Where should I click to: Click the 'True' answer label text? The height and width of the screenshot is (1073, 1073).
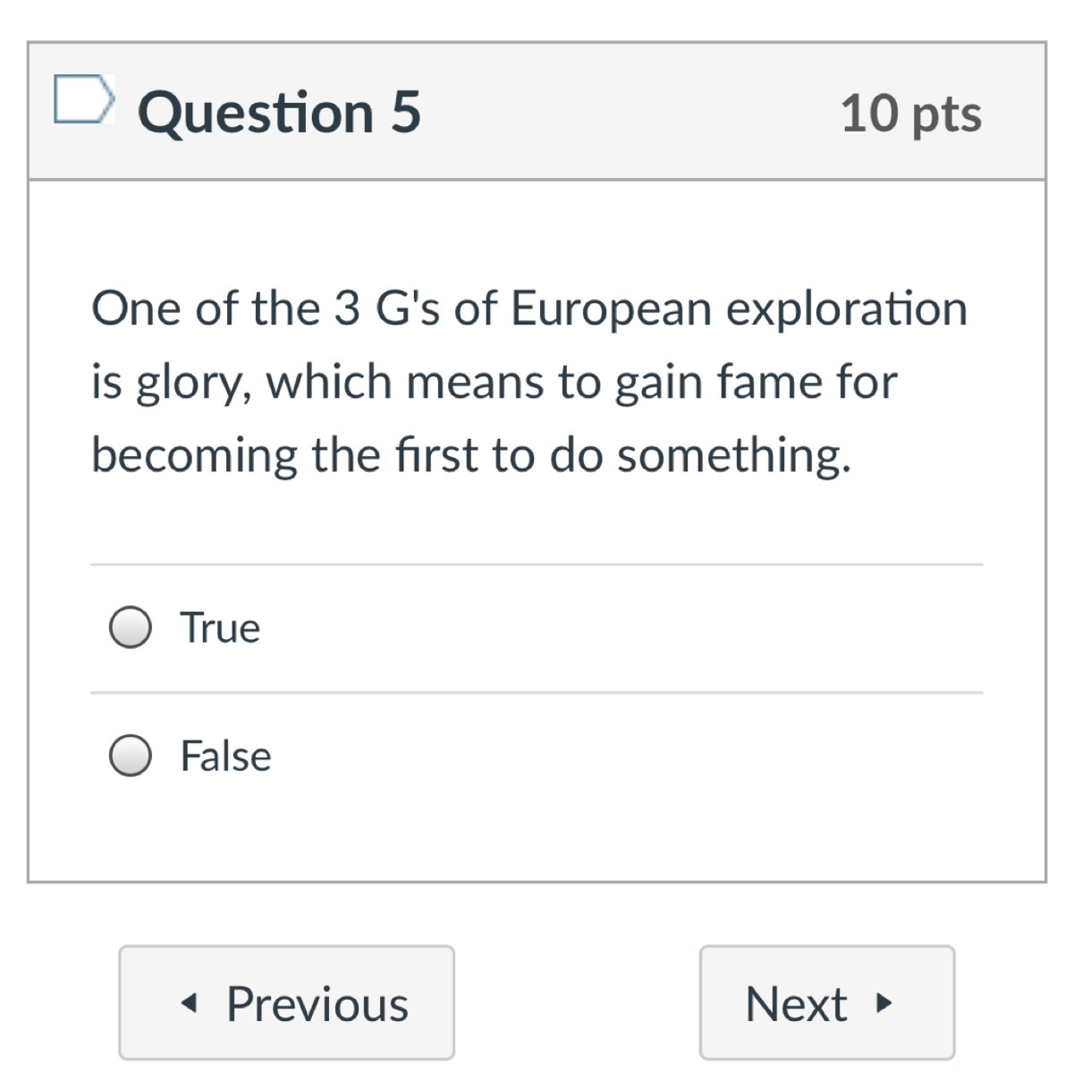(x=220, y=628)
